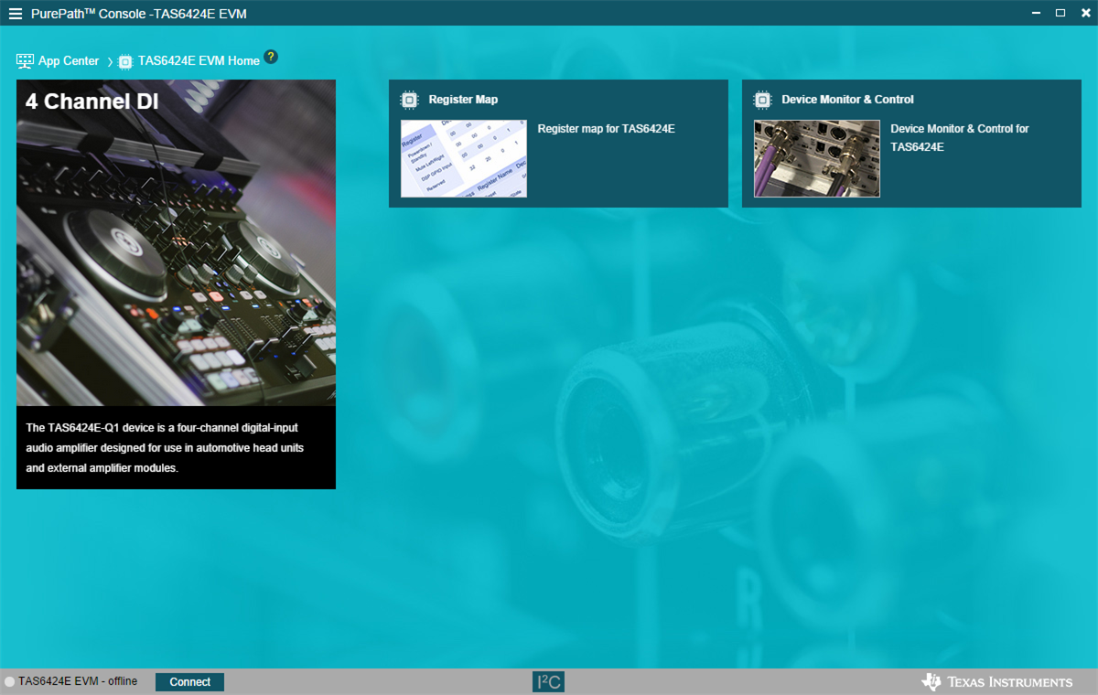Open help via question mark icon
1098x695 pixels.
(270, 57)
